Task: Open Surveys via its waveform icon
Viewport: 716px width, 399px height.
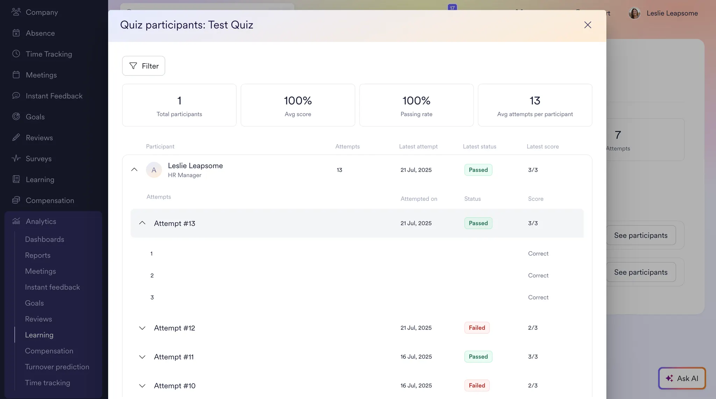Action: pyautogui.click(x=16, y=158)
